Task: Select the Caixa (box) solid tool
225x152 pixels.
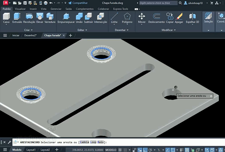Action: click(6, 17)
